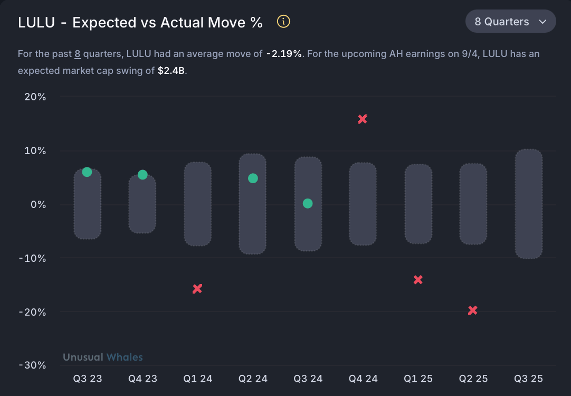The image size is (571, 396).
Task: Click the red X marker for Q1 25
Action: 418,280
